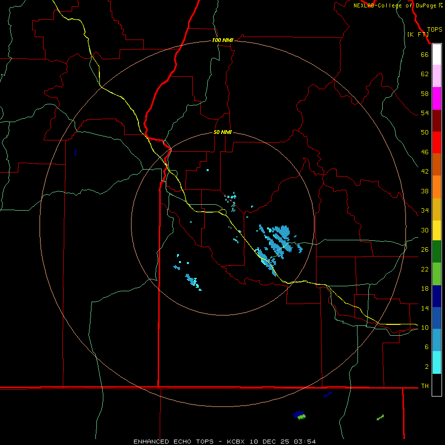This screenshot has width=445, height=445.
Task: Click the legend value '50'
Action: [425, 132]
